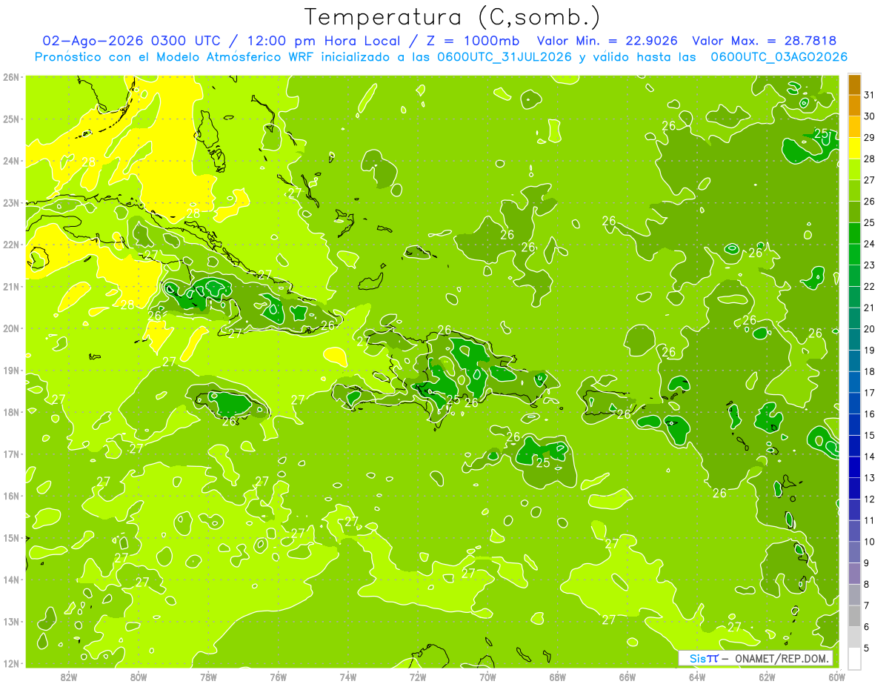Click the legend value 15
889x687 pixels.
[870, 434]
